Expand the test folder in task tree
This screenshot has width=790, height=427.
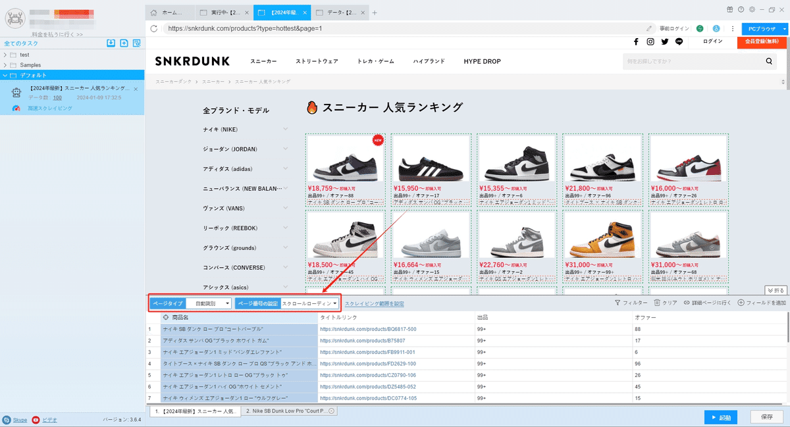click(x=6, y=55)
